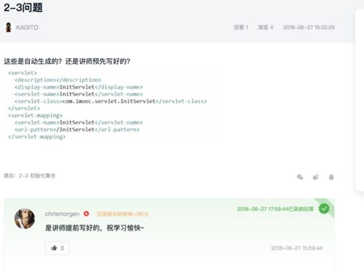Click the answer timestamp 2018-06-27 15:59:44
The height and width of the screenshot is (272, 364).
[296, 248]
